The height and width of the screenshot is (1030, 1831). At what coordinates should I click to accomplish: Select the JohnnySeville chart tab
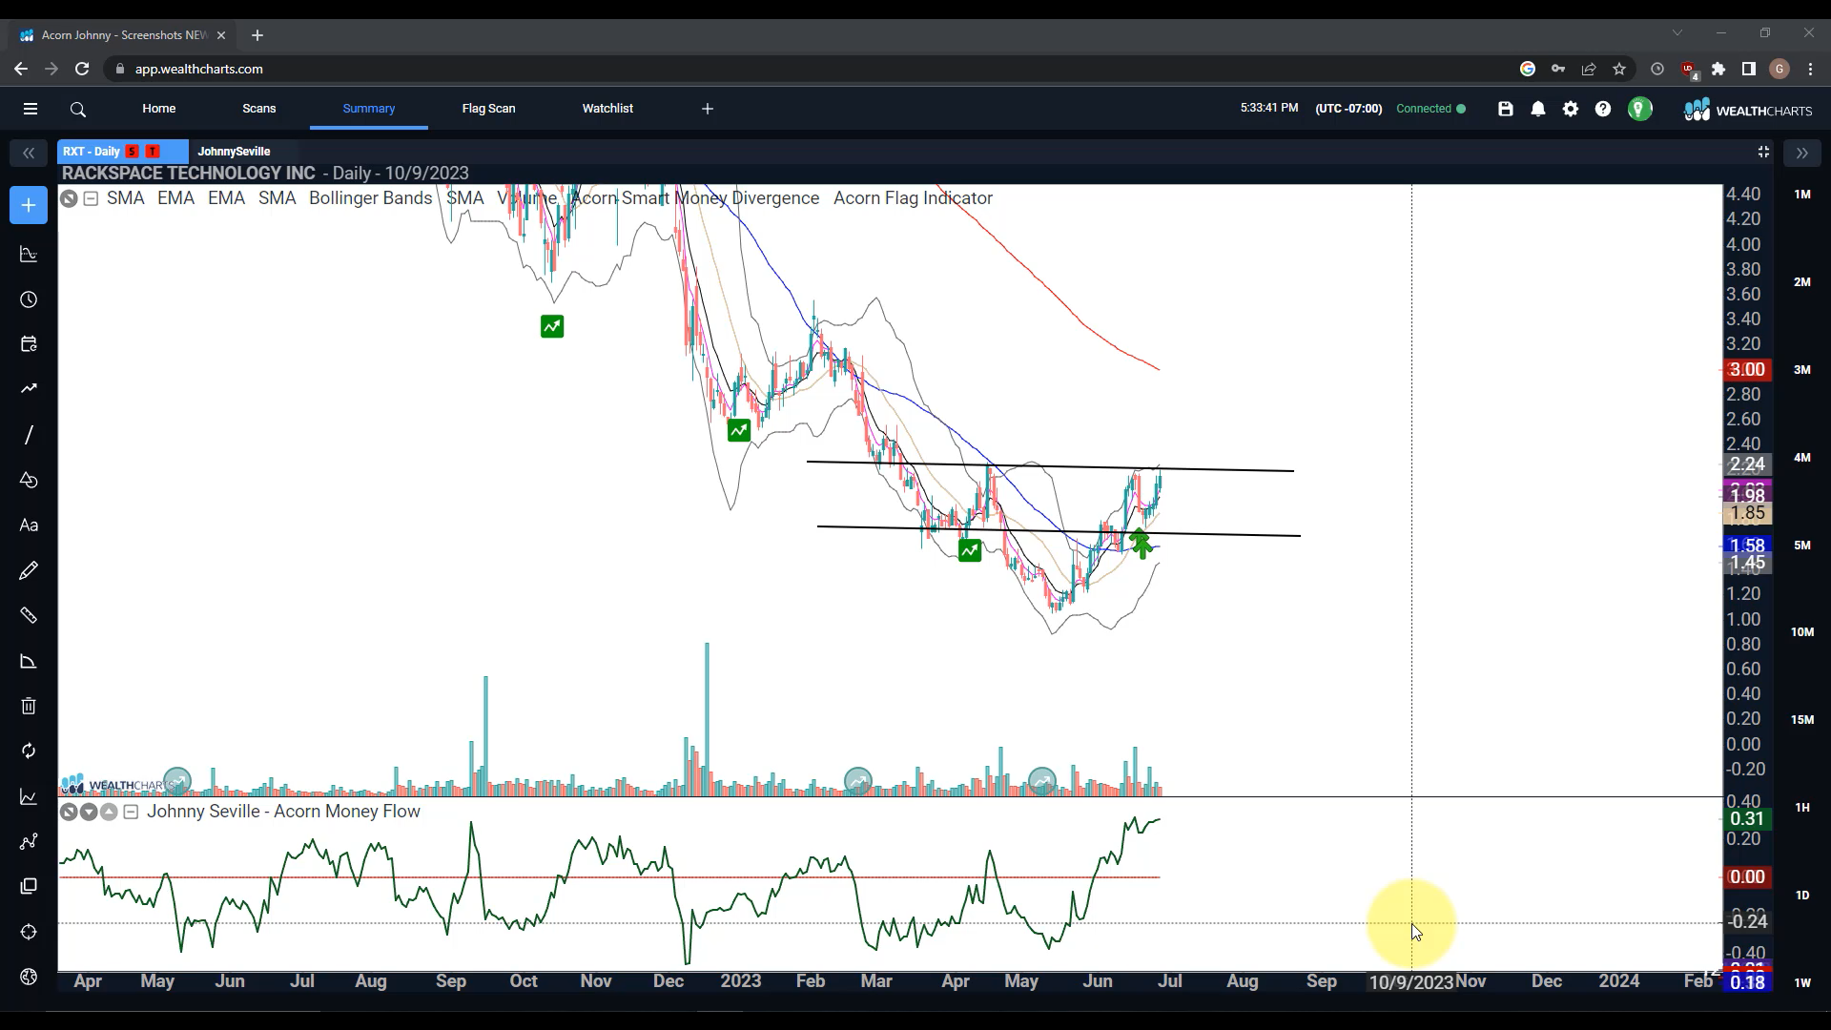click(x=235, y=152)
